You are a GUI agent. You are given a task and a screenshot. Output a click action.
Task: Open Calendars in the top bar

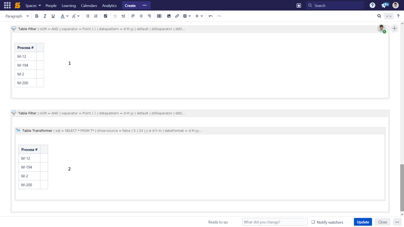89,5
